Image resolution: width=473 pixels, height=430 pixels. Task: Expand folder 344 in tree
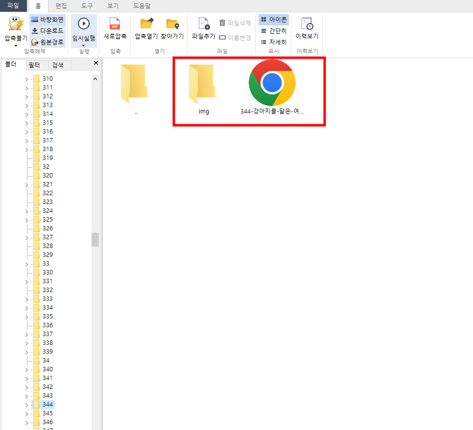point(26,405)
